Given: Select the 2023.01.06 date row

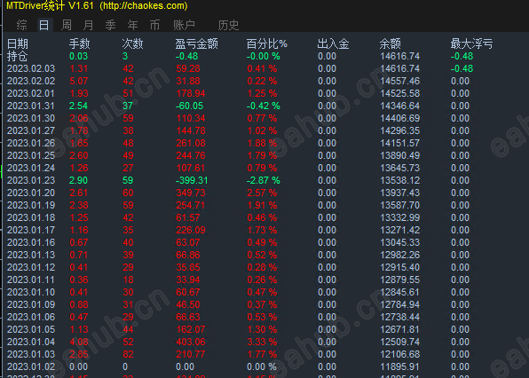Looking at the screenshot, I should 31,317.
